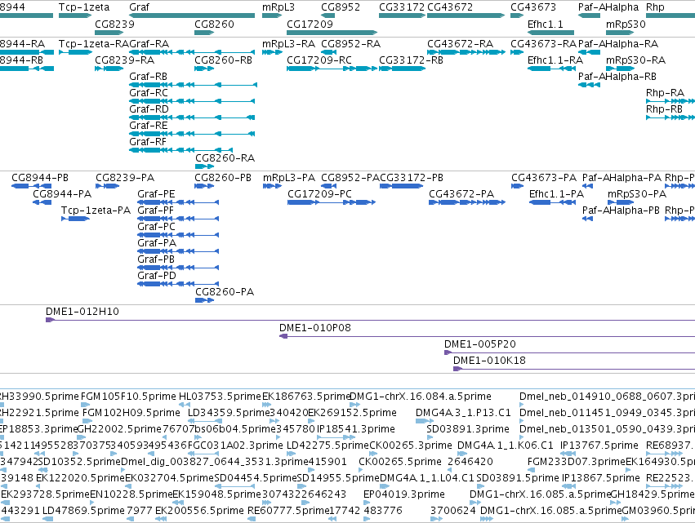Select the Graf-RC transcript
This screenshot has width=695, height=523.
(192, 101)
